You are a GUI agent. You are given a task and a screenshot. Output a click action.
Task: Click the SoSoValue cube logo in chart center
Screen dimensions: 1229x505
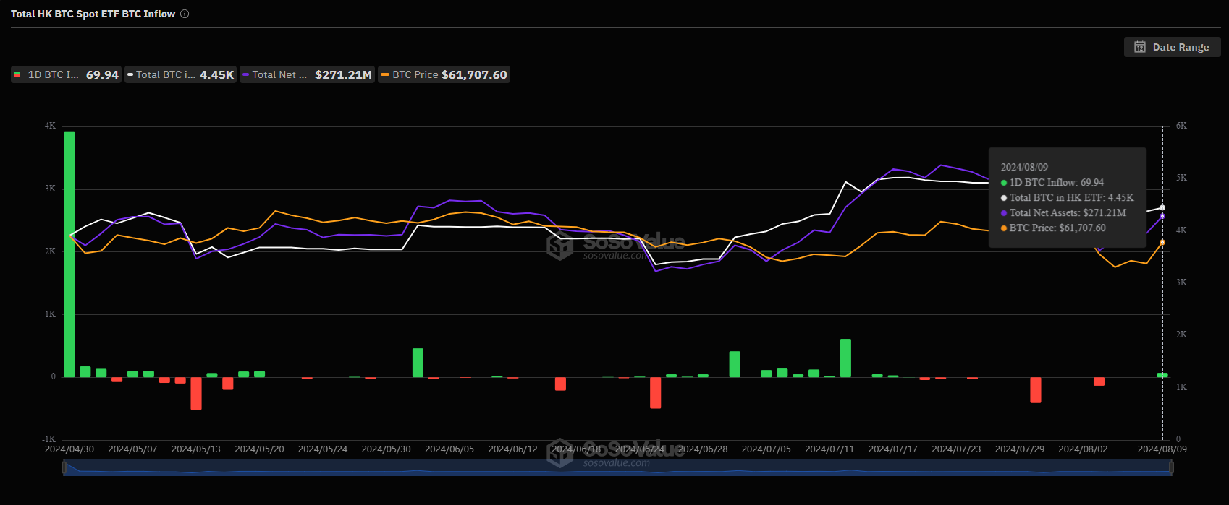coord(559,246)
